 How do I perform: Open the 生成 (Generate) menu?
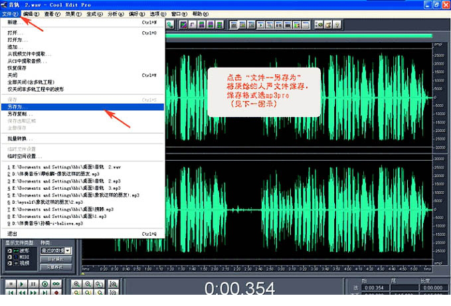coord(94,14)
